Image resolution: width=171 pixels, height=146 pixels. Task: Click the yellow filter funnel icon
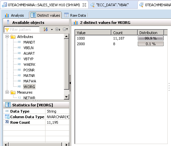7,30
